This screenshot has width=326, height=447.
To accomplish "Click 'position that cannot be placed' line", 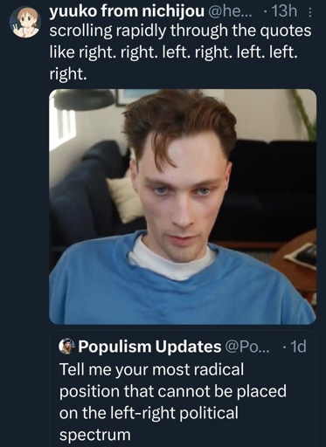I will [x=173, y=391].
